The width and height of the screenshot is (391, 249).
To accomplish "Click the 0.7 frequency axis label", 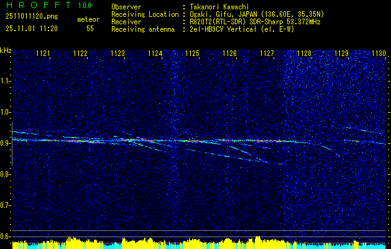I will [5, 205].
